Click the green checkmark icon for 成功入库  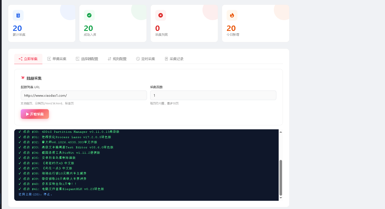(x=89, y=15)
